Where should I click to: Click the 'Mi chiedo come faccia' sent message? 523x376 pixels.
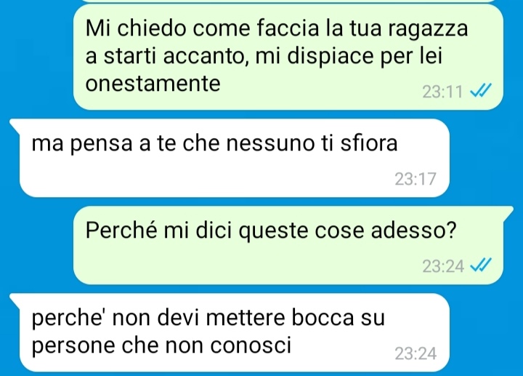(x=288, y=57)
